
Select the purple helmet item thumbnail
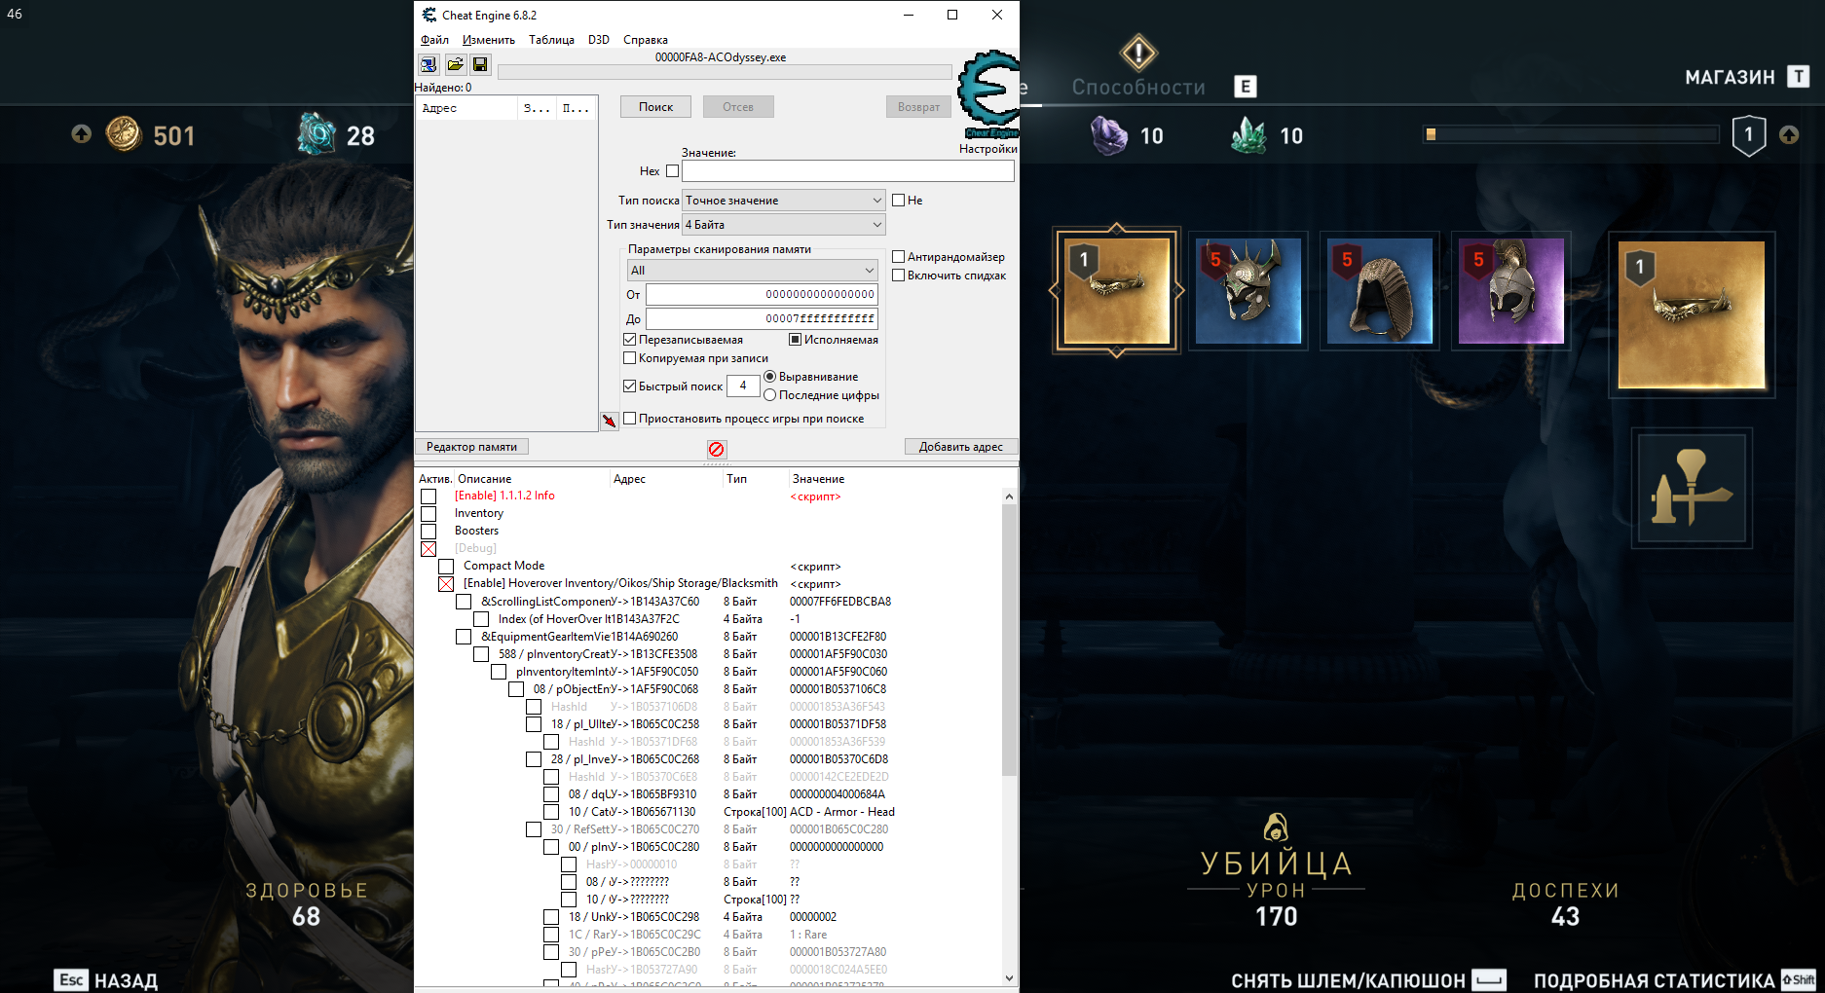1510,291
